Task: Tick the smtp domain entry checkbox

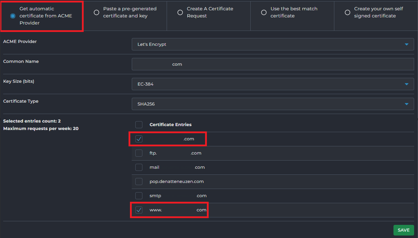Action: pos(139,196)
